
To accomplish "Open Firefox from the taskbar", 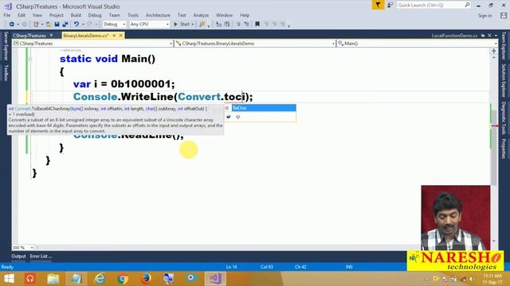I will (x=146, y=279).
